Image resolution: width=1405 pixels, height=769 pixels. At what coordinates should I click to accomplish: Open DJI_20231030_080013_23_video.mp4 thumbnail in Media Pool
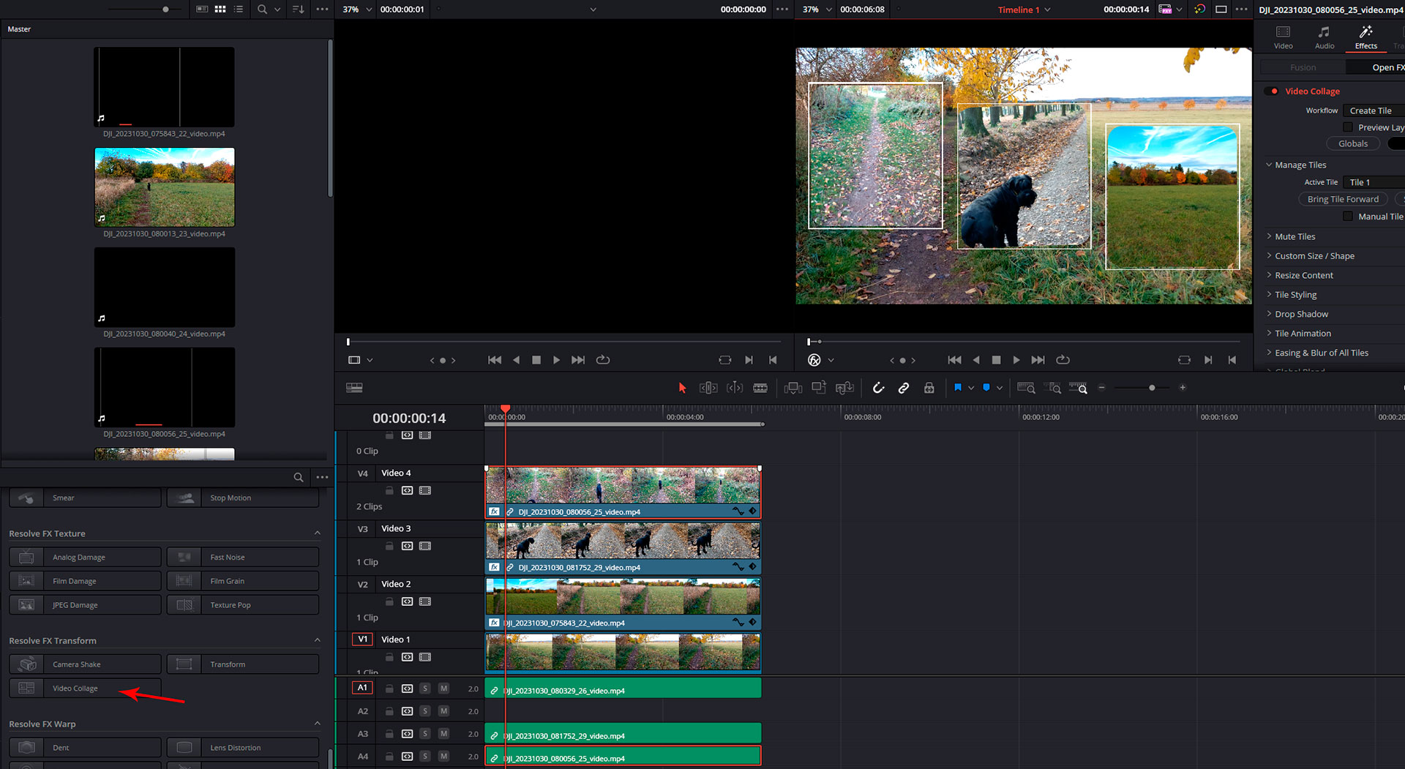[x=165, y=187]
